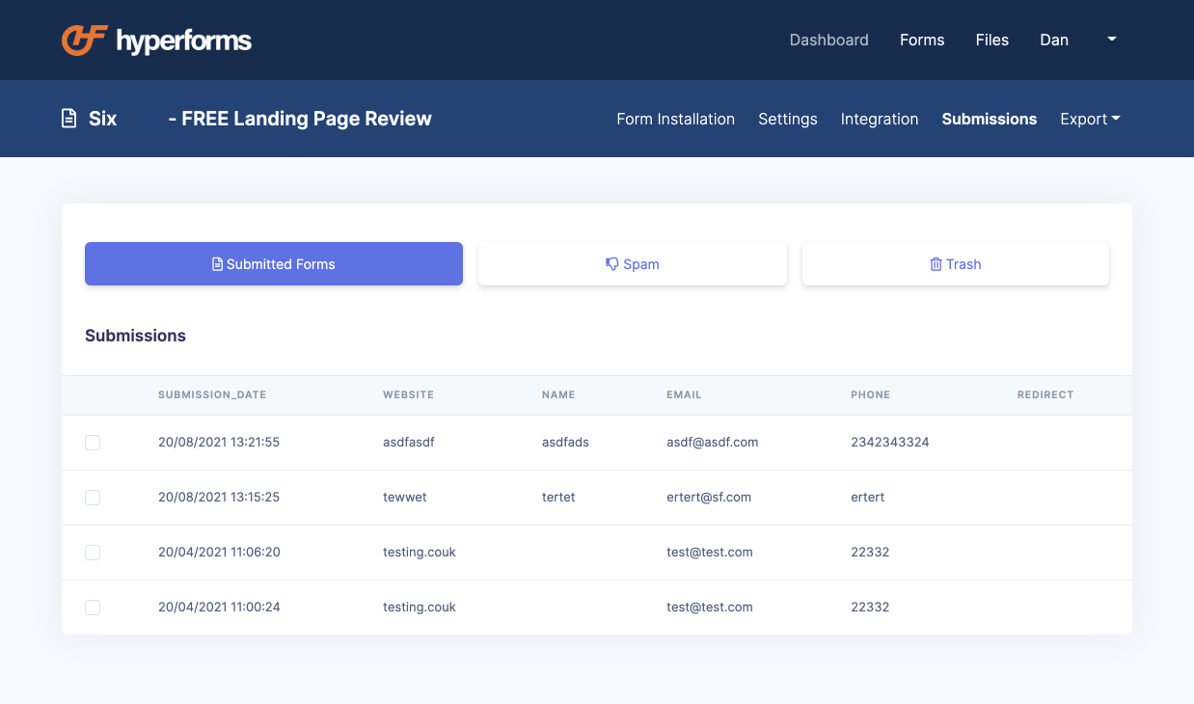Click the SUBMISSION_DATE column header
This screenshot has width=1194, height=704.
tap(212, 394)
